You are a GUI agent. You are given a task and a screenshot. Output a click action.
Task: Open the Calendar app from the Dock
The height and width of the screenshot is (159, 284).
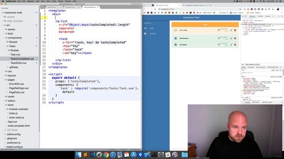pos(126,155)
